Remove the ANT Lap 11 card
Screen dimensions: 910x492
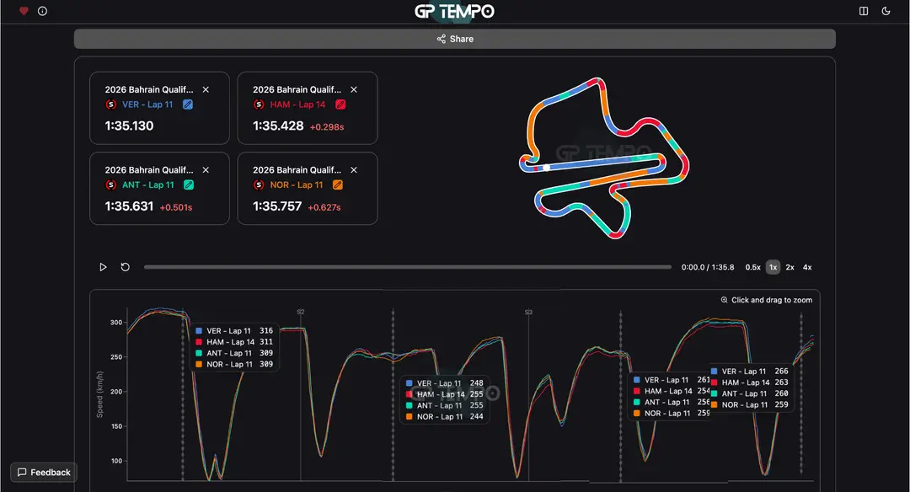click(x=206, y=170)
